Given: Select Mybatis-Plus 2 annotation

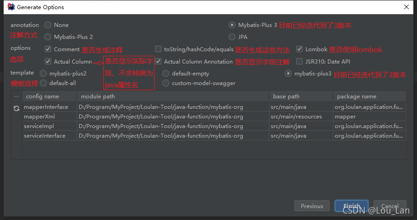Looking at the screenshot, I should click(x=48, y=37).
